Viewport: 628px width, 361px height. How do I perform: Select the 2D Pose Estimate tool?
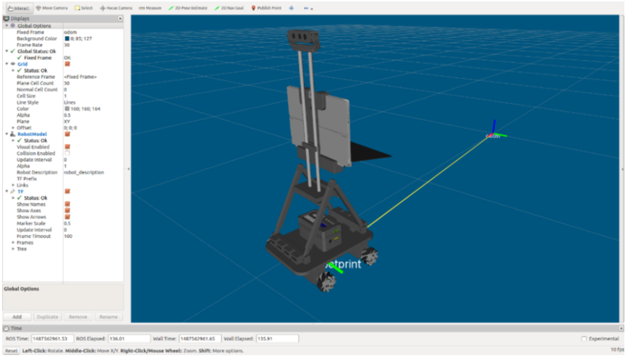coord(188,8)
